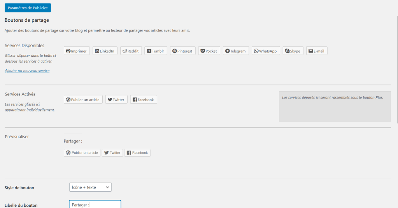Follow the Ajouter un nouveau service link
This screenshot has height=208, width=398.
27,71
